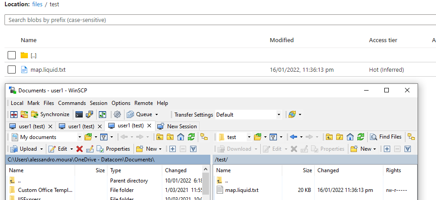Expand the Queue dropdown arrow
Viewport: 436px width, 200px height.
(156, 114)
